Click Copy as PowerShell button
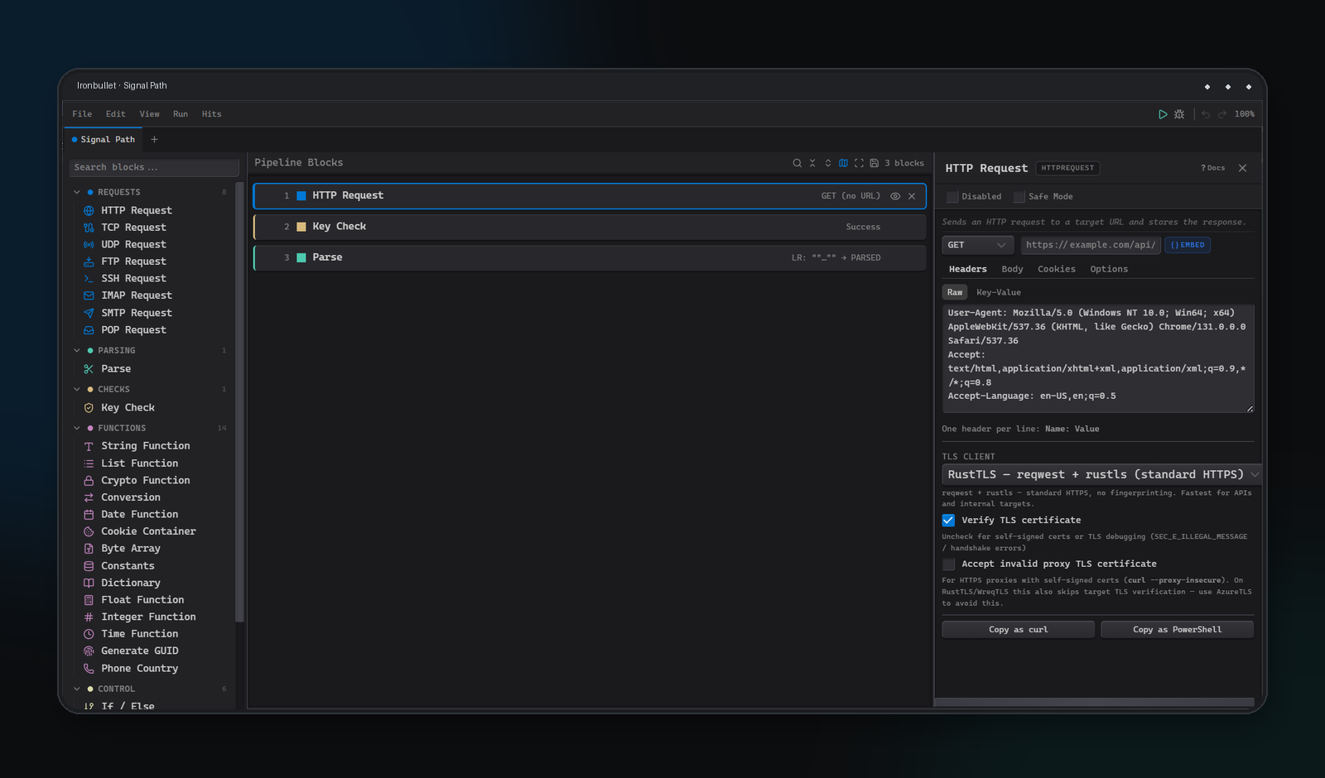Viewport: 1325px width, 778px height. pyautogui.click(x=1177, y=630)
